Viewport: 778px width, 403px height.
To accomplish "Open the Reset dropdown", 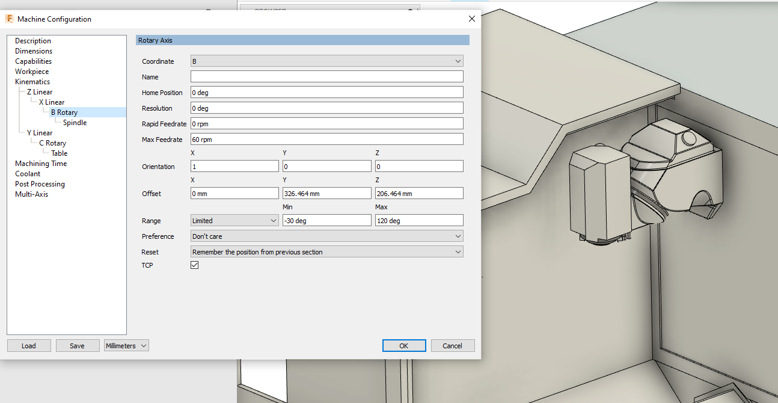I will 327,252.
